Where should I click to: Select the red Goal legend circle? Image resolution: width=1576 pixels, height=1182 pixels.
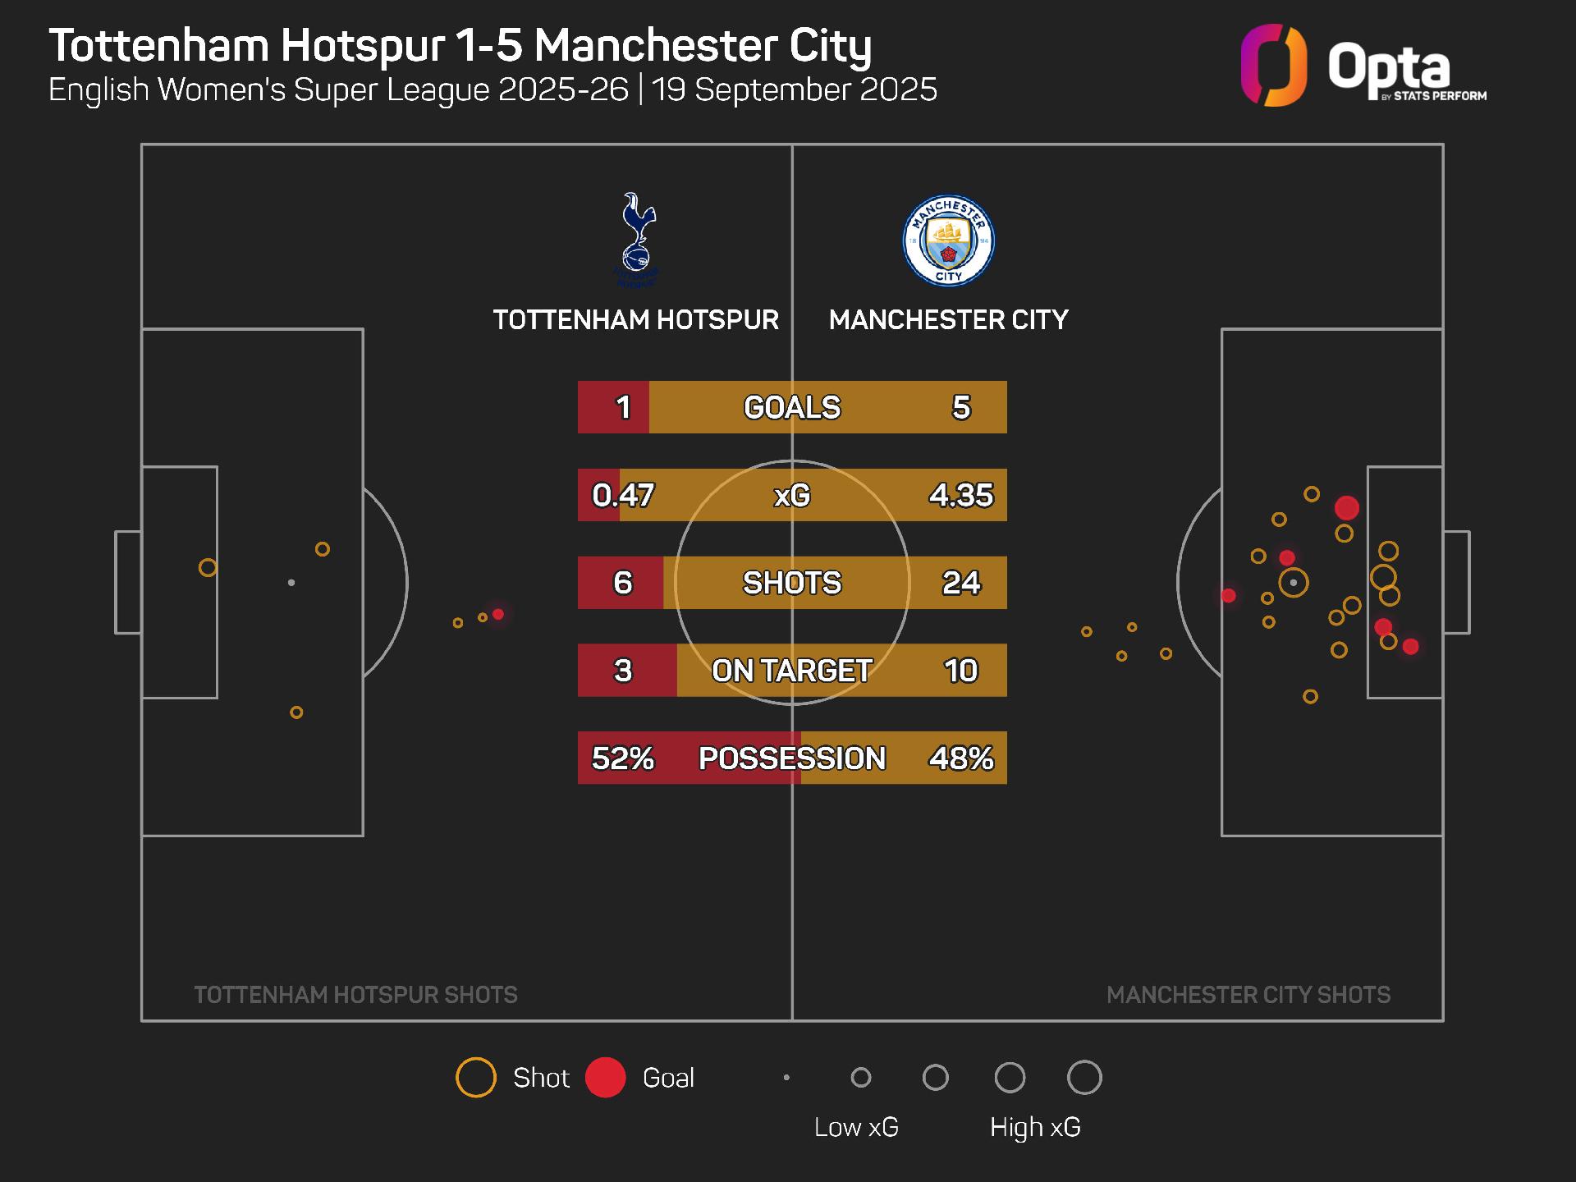[606, 1077]
